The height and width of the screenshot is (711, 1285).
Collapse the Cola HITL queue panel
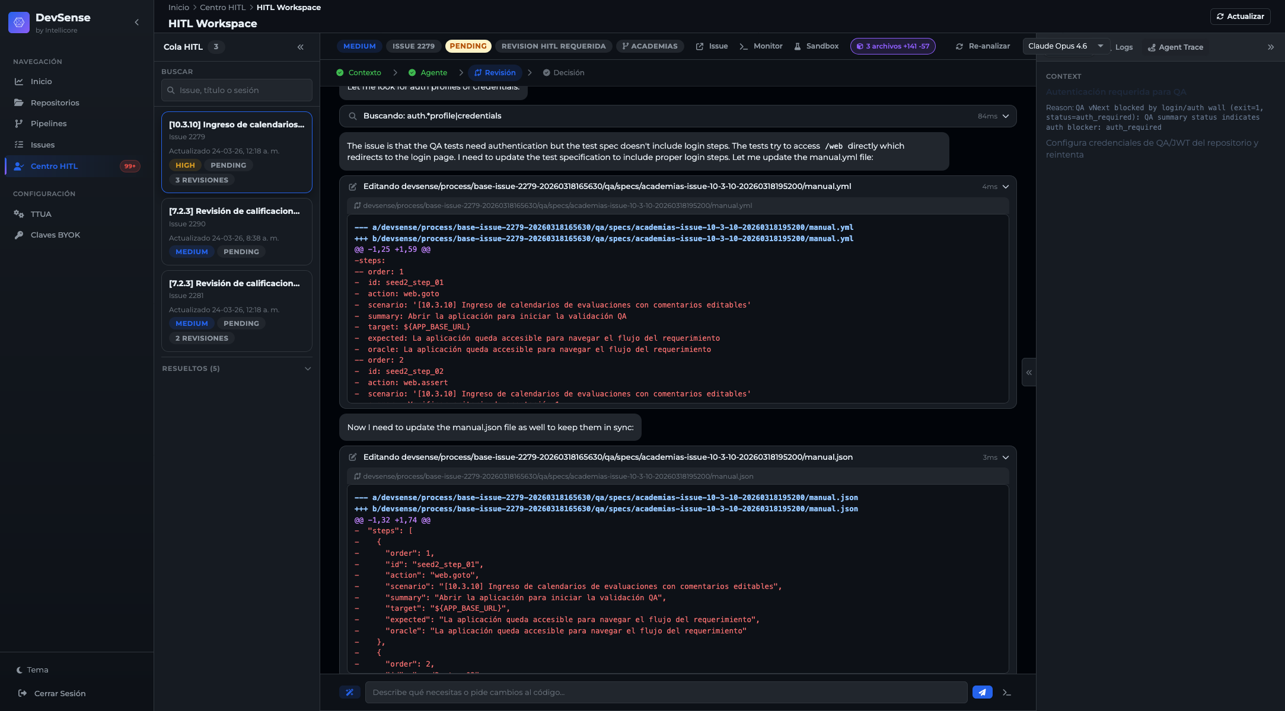pos(300,47)
